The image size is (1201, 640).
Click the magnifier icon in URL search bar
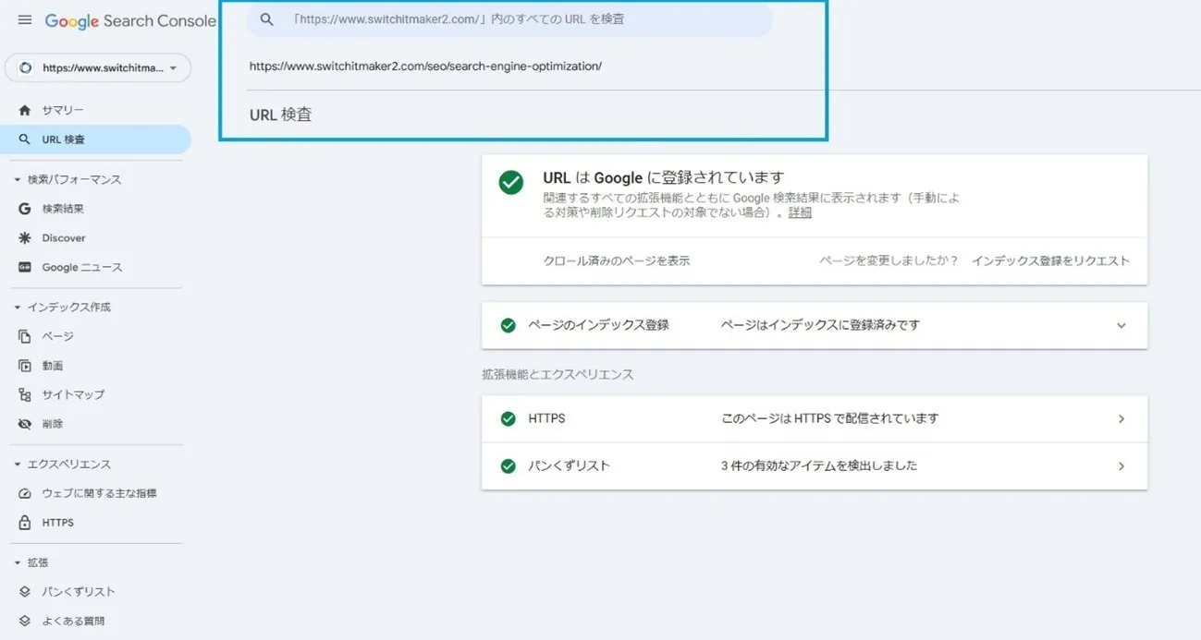click(267, 19)
